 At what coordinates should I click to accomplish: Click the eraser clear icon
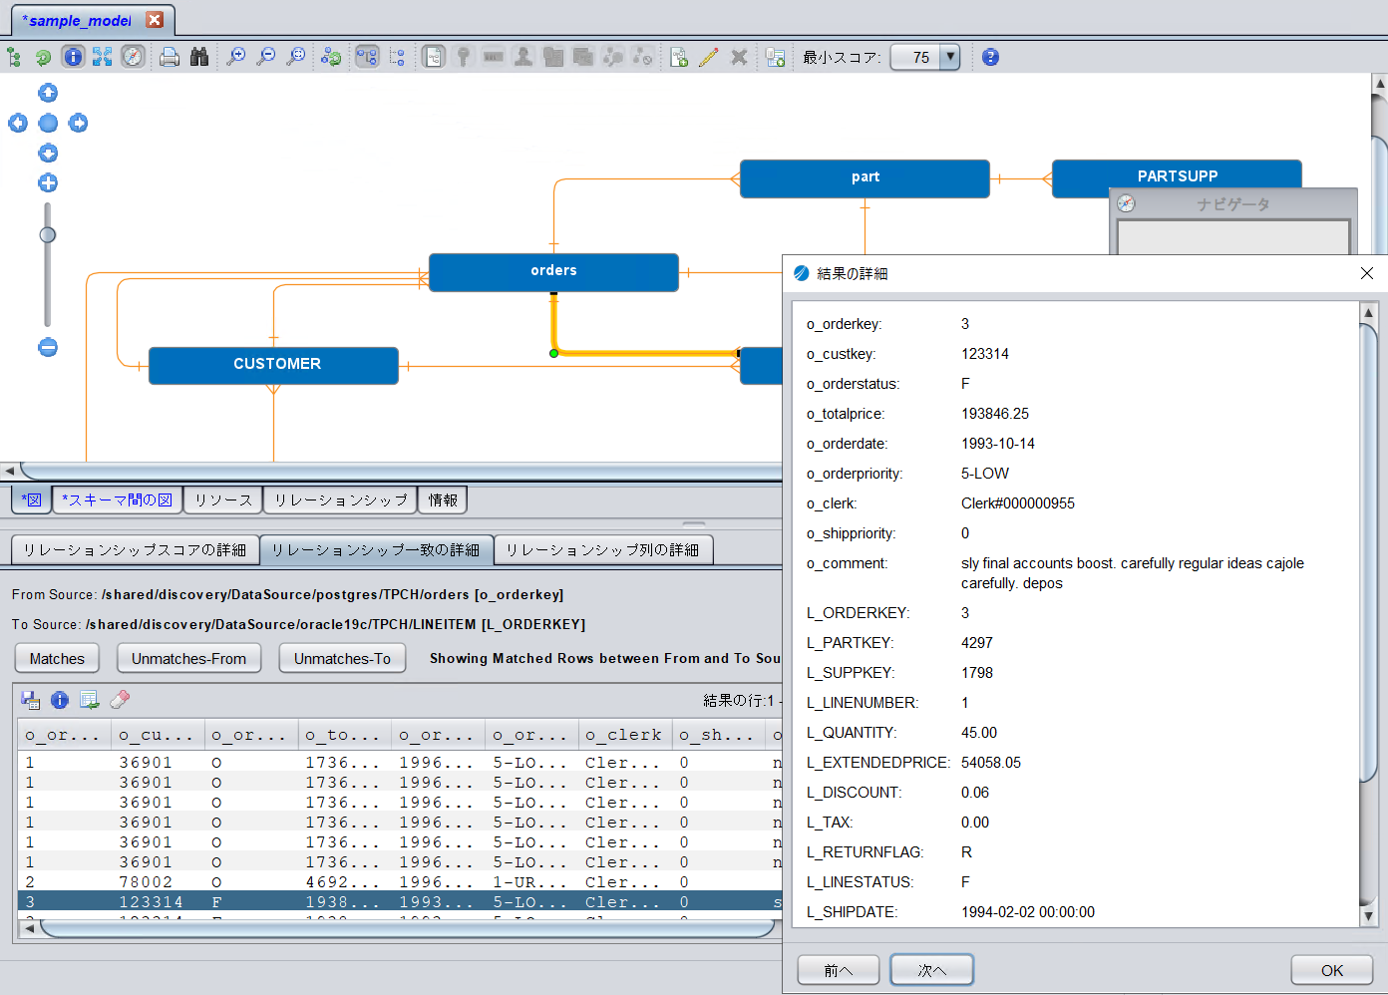click(x=120, y=700)
